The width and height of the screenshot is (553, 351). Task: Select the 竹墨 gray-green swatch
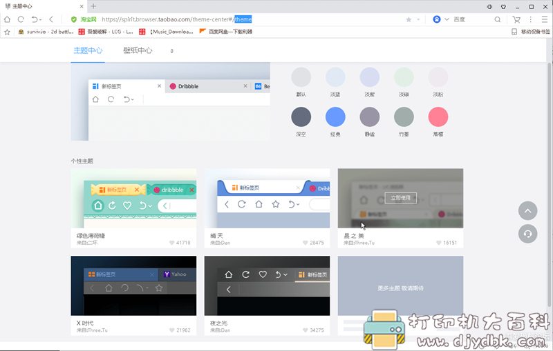tap(404, 117)
